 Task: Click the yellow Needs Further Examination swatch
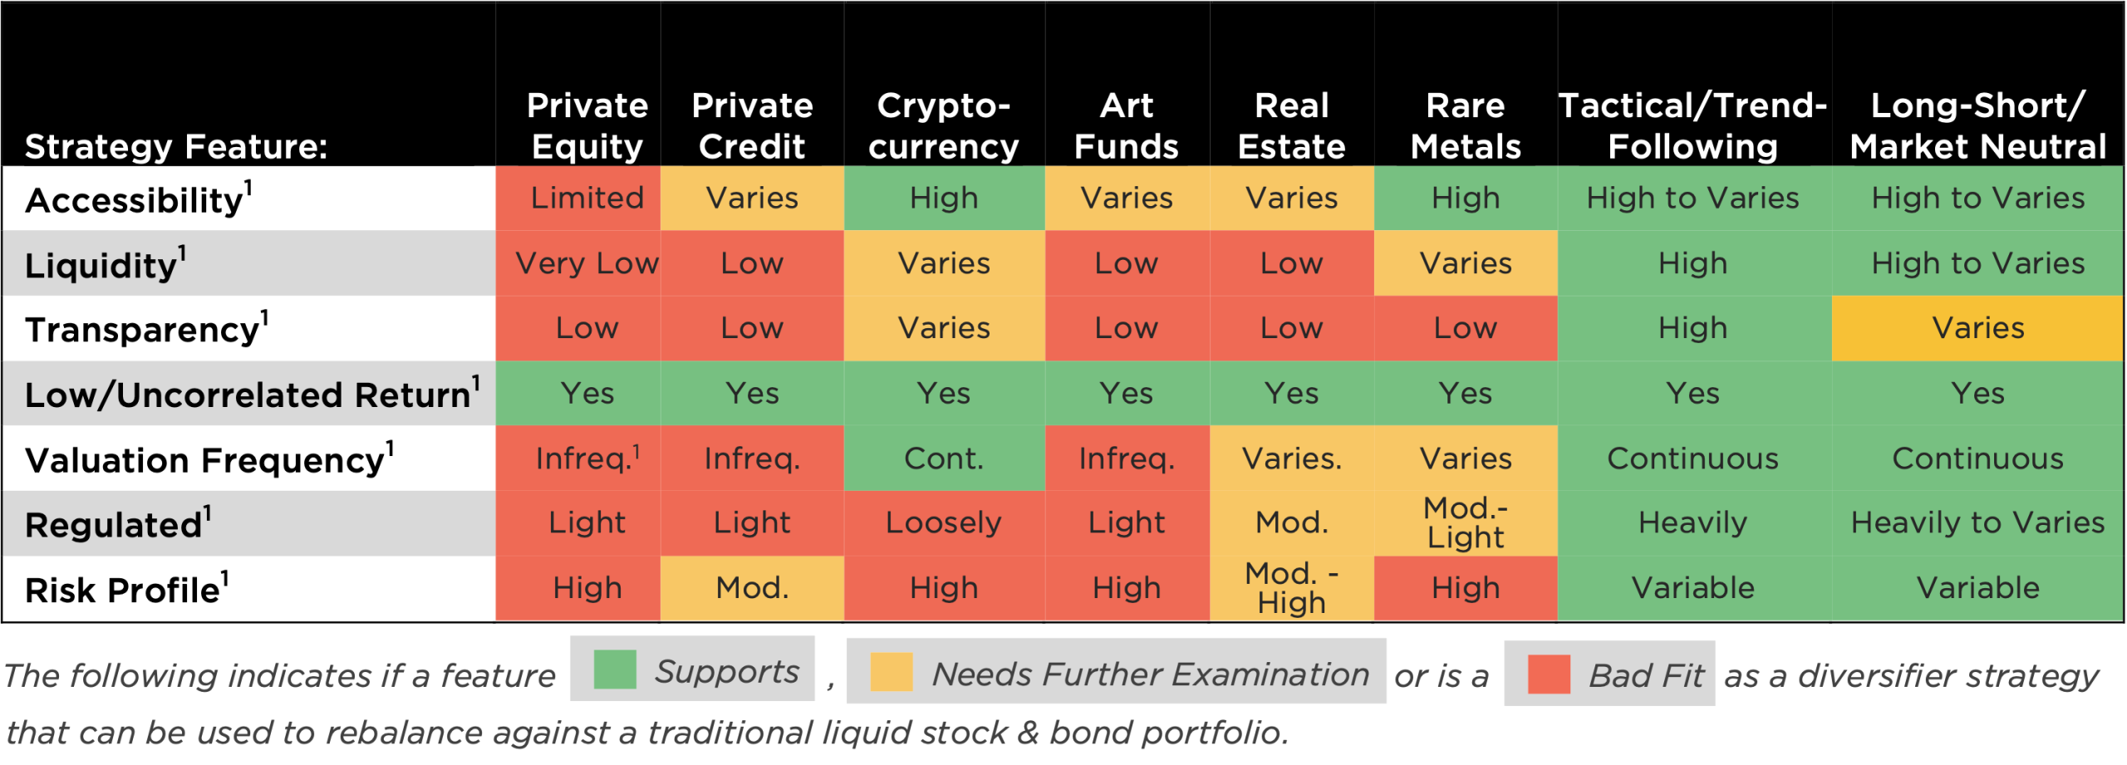891,672
